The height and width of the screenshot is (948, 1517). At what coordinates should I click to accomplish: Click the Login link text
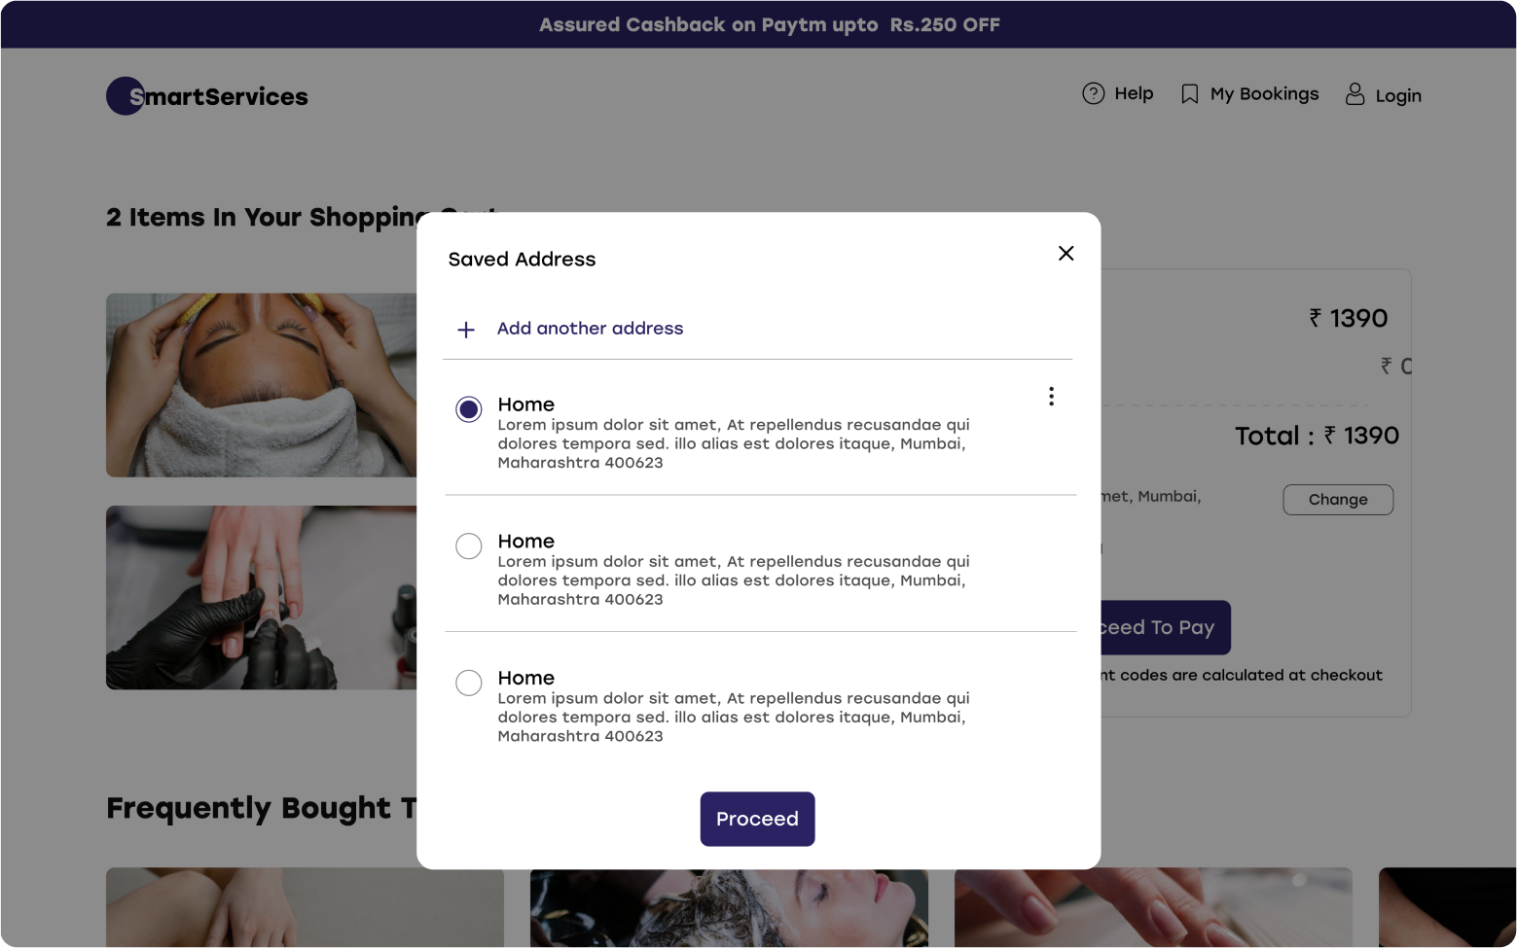(x=1397, y=95)
